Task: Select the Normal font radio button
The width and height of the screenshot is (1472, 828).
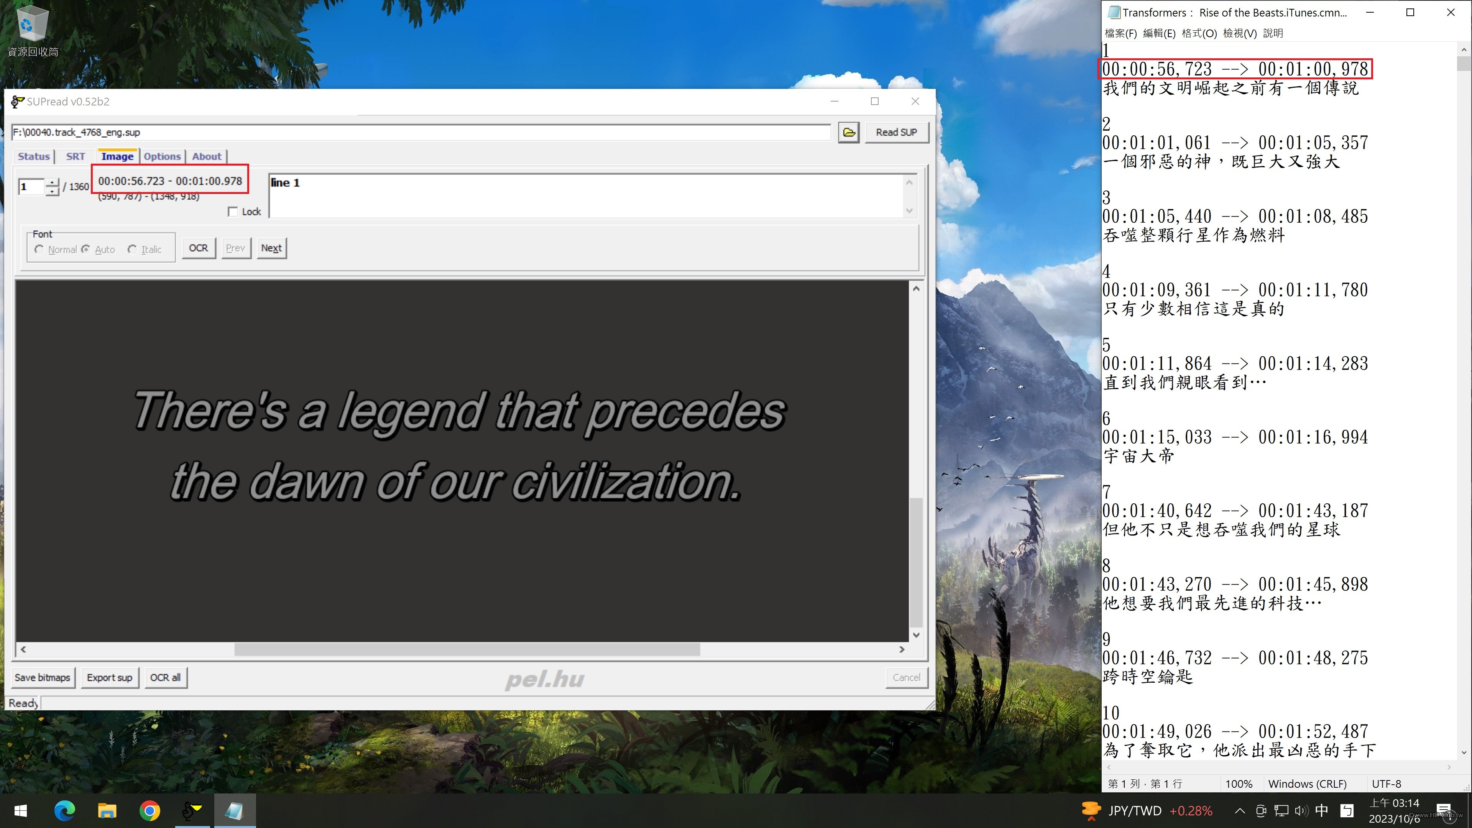Action: click(x=39, y=250)
